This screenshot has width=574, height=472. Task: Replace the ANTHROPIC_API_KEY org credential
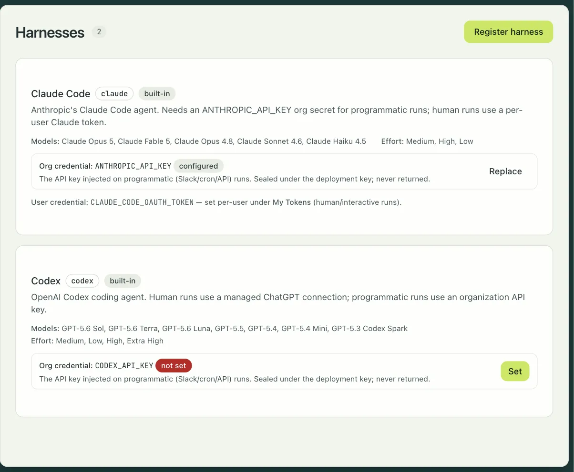(x=505, y=171)
